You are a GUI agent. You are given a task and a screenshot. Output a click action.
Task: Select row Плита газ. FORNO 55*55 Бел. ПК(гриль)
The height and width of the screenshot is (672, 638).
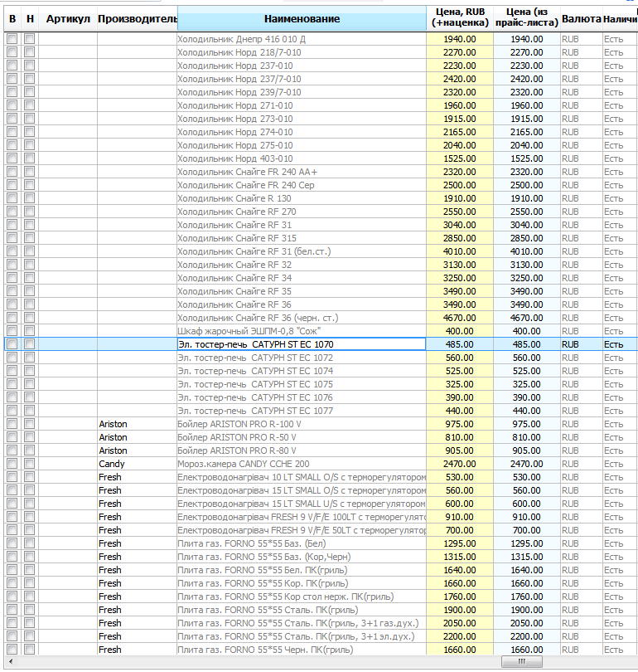[321, 571]
